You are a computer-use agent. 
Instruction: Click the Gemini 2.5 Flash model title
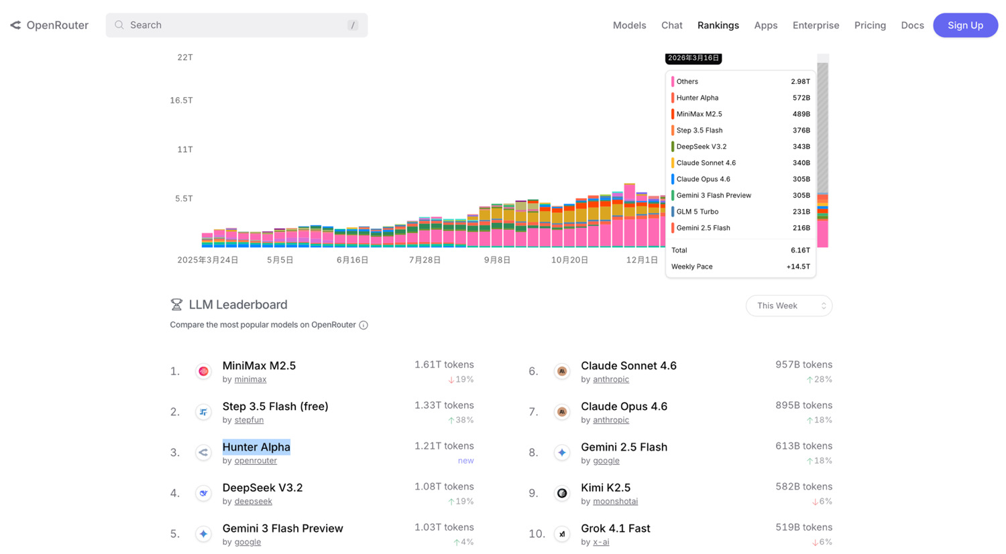[x=624, y=447]
